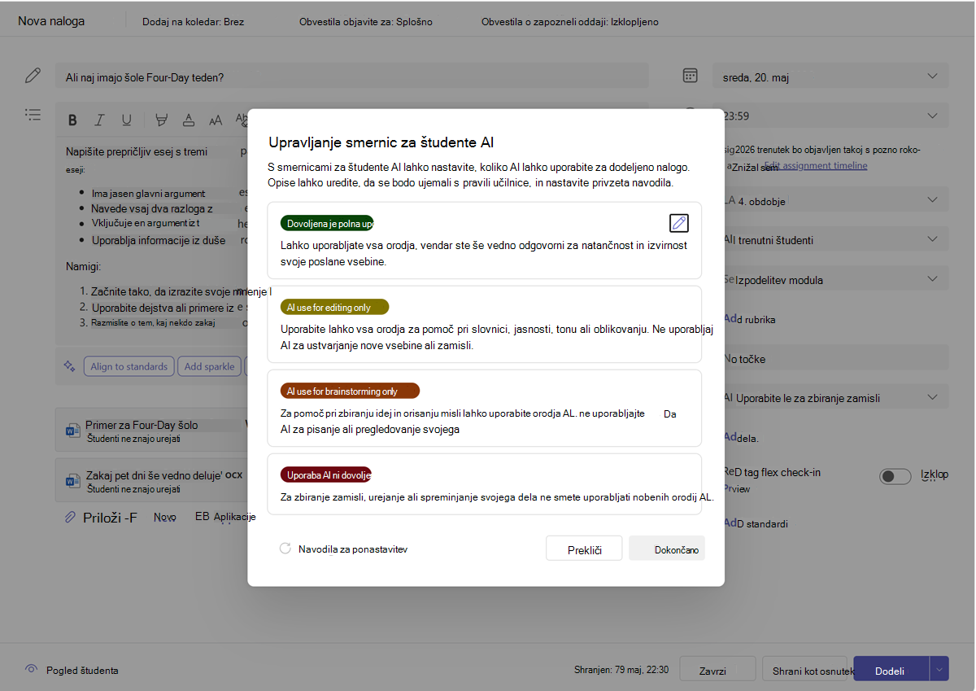The height and width of the screenshot is (691, 976).
Task: Click the Prekliči button
Action: tap(584, 549)
